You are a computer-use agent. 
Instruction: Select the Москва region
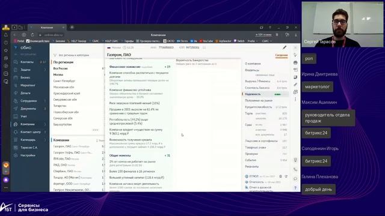tap(58, 74)
